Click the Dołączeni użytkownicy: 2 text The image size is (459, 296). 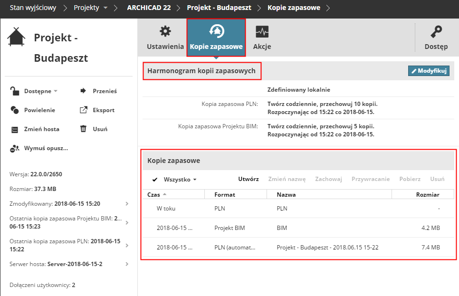coord(42,285)
